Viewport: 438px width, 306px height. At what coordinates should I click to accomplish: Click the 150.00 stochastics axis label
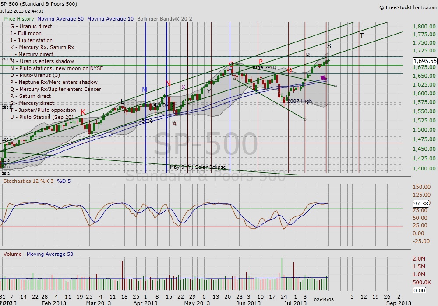[x=422, y=187]
